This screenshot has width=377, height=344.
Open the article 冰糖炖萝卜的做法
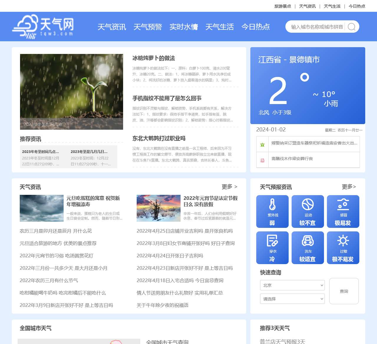point(154,59)
